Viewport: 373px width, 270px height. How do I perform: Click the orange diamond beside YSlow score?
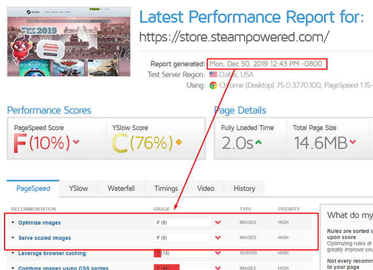pos(178,142)
